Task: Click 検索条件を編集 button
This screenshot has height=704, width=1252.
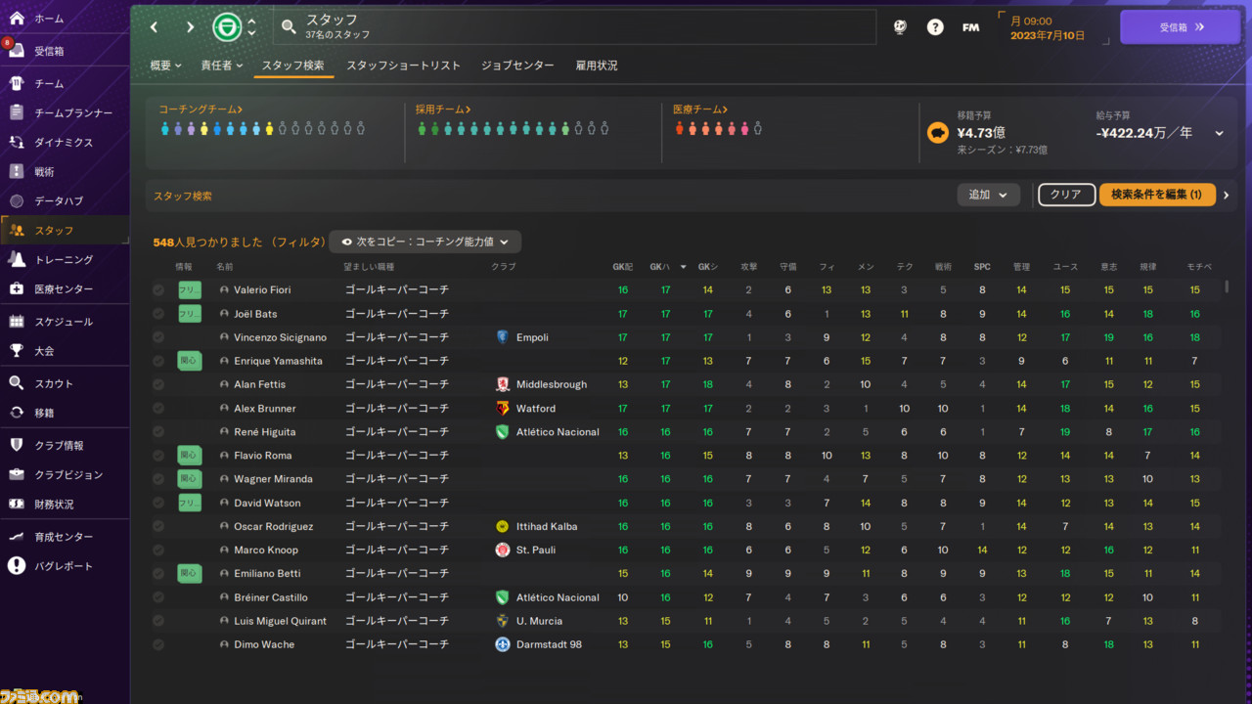Action: point(1156,195)
